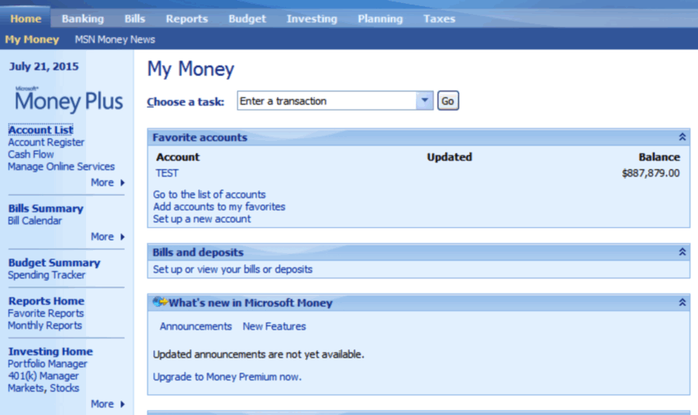Select the Budget tab
Image resolution: width=698 pixels, height=415 pixels.
[x=247, y=19]
